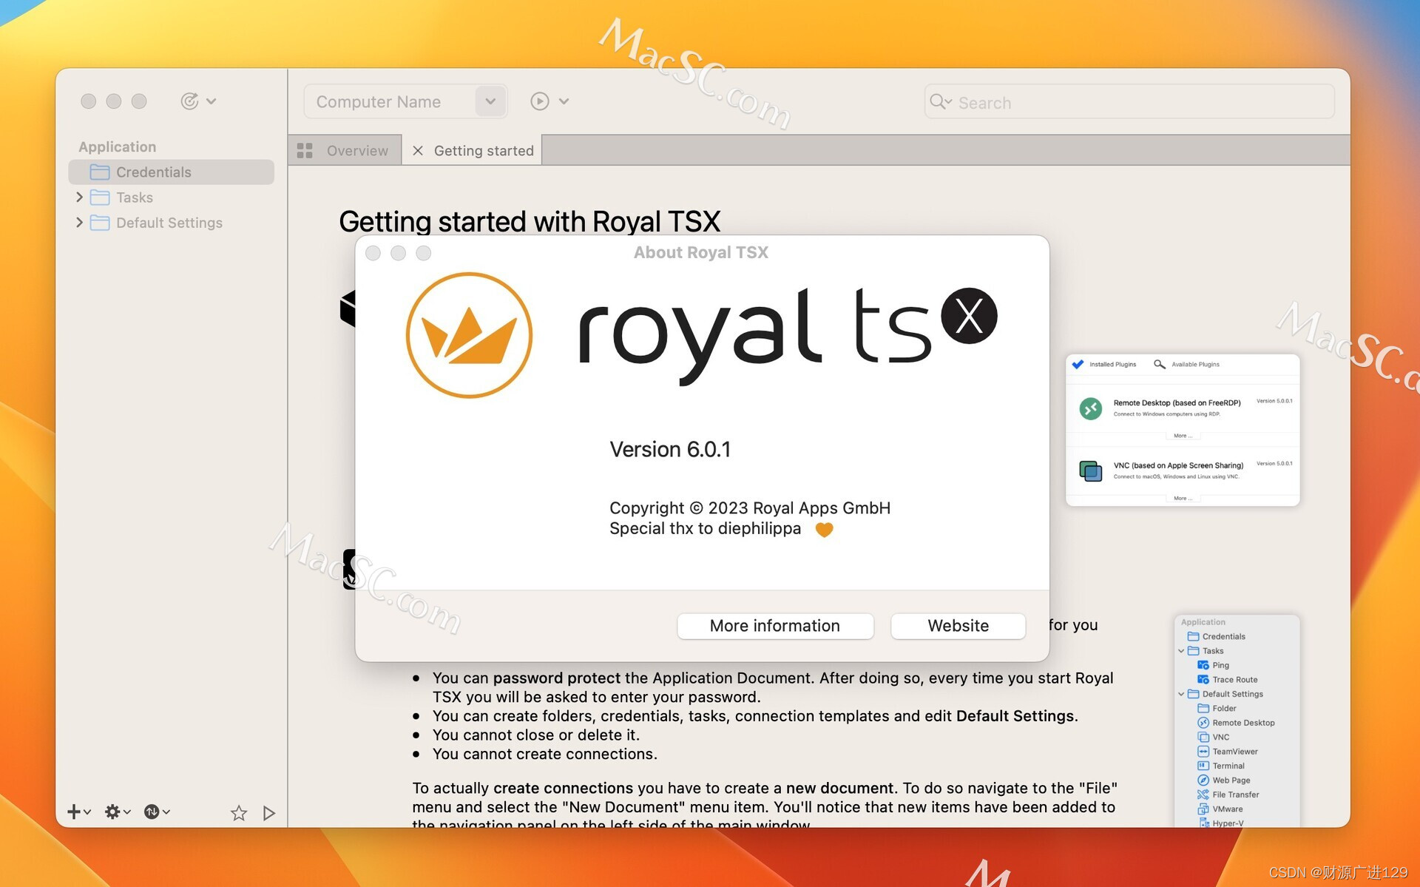
Task: Click the plugins screenshot thumbnail
Action: point(1183,430)
